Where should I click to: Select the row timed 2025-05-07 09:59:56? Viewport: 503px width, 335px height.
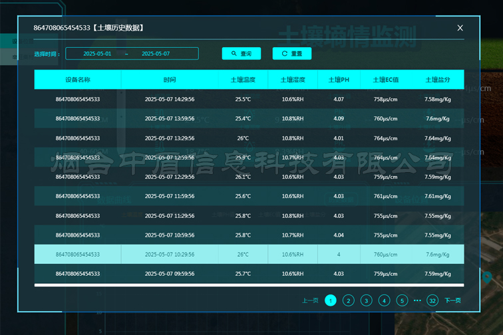249,273
